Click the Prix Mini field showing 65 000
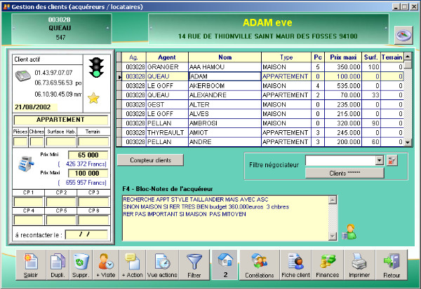 tap(88, 155)
